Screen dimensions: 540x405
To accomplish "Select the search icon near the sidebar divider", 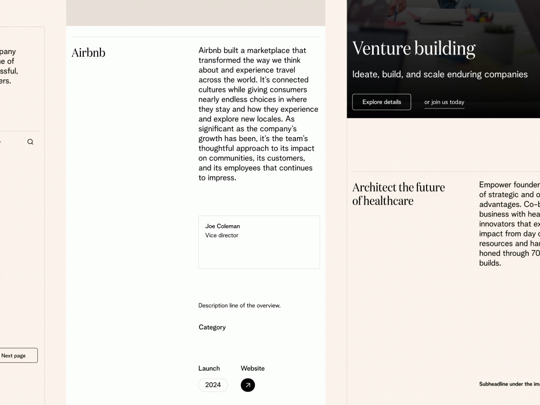I will pyautogui.click(x=30, y=141).
